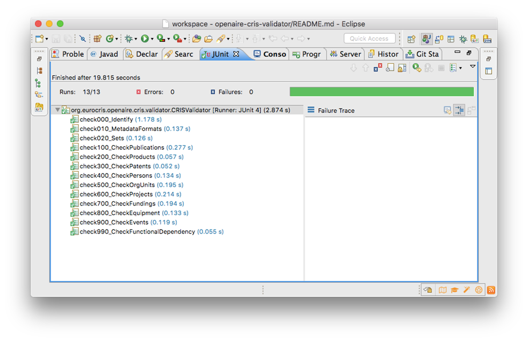Toggle Show Failures Only in JUnit
Viewport: 528px width, 341px height.
click(x=378, y=67)
